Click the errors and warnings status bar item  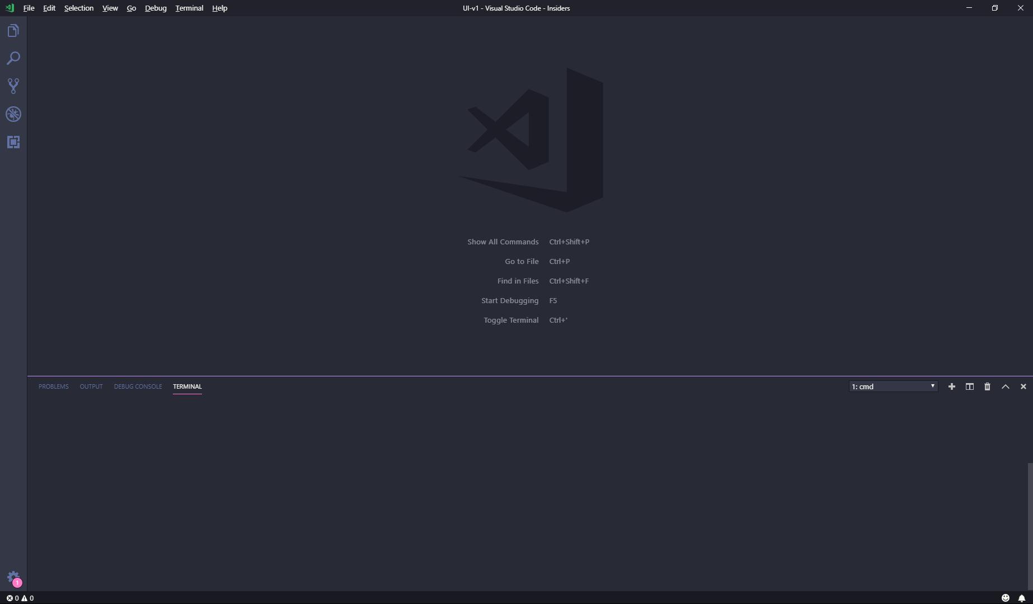click(20, 598)
